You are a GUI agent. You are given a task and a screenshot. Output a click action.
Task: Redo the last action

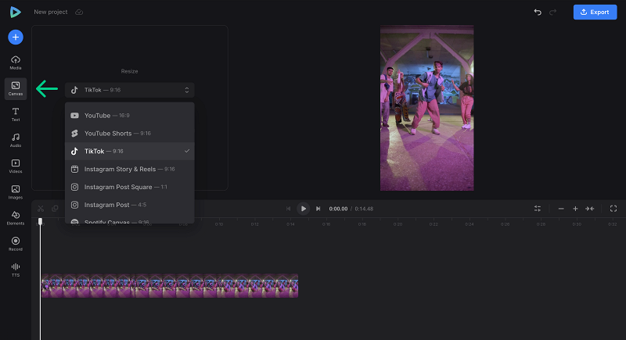tap(553, 12)
